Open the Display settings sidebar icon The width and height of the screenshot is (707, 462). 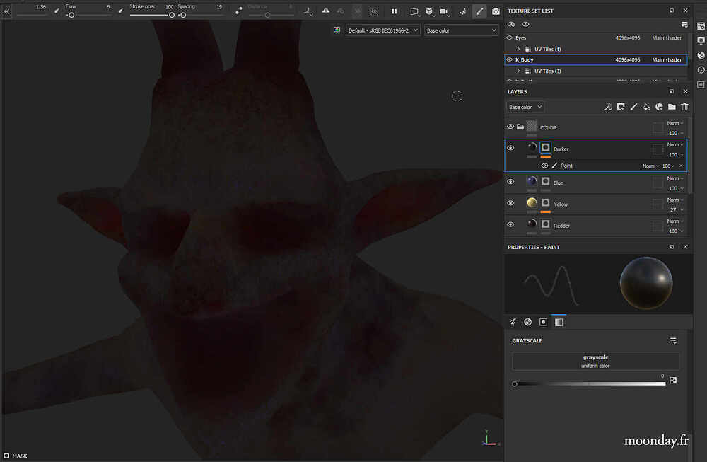coord(701,40)
